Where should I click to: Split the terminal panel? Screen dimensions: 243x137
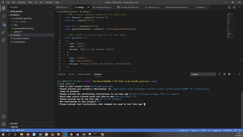(224, 74)
